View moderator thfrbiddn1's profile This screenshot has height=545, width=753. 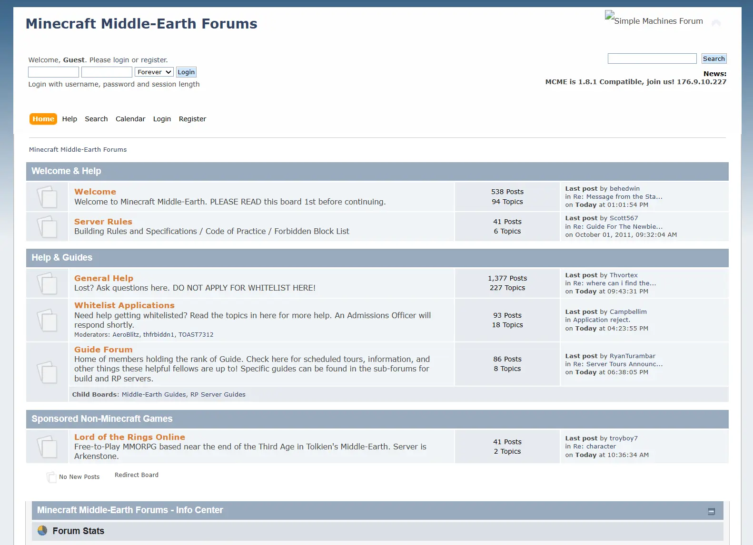pos(159,335)
